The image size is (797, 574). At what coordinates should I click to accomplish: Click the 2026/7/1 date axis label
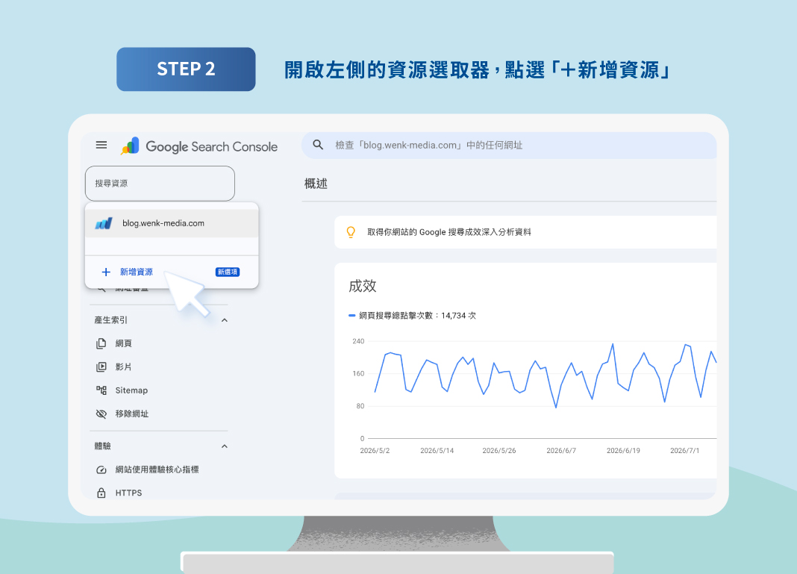(684, 450)
